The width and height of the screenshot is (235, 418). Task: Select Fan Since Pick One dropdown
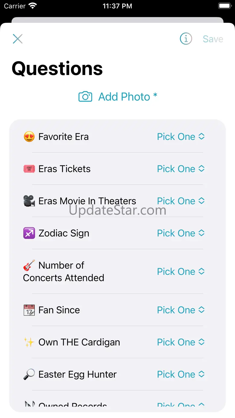(180, 310)
